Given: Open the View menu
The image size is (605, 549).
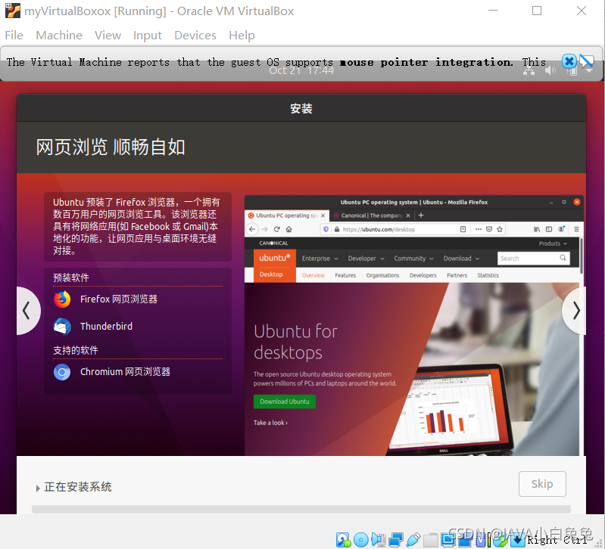Looking at the screenshot, I should tap(108, 35).
